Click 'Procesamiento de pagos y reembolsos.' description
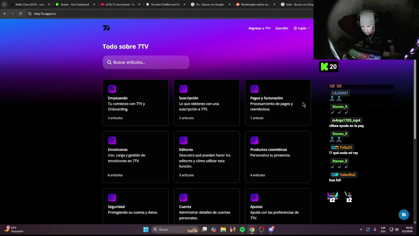This screenshot has height=236, width=419. (x=271, y=107)
